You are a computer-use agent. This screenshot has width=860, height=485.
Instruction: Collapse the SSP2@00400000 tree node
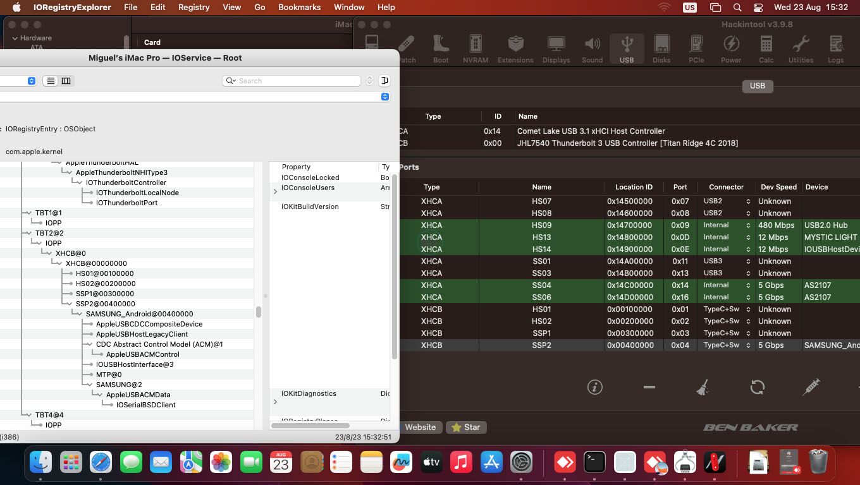tap(69, 304)
